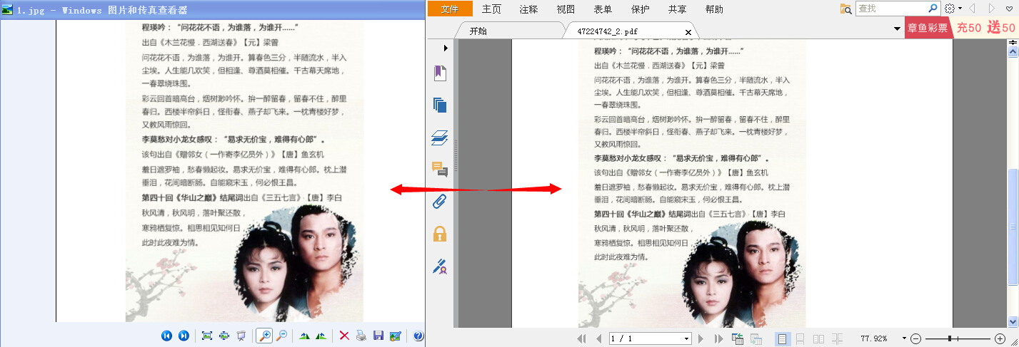Decrease PDF zoom with minus button

tap(915, 338)
